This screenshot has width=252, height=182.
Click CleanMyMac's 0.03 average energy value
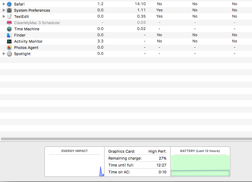click(141, 22)
